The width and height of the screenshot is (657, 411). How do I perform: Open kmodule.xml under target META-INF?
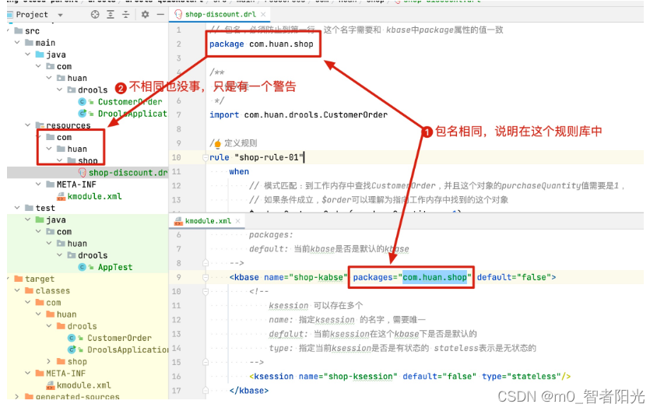point(84,385)
